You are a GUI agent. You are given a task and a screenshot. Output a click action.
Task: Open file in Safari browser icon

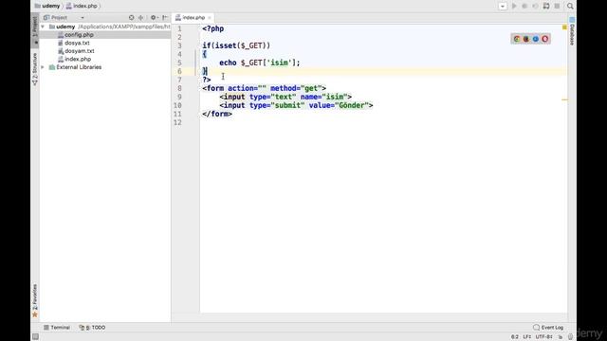[536, 39]
